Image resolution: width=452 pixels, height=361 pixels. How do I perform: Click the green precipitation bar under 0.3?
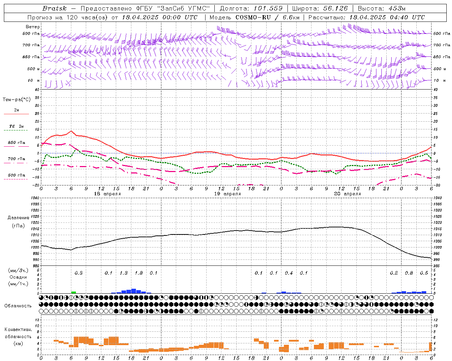coord(73,292)
